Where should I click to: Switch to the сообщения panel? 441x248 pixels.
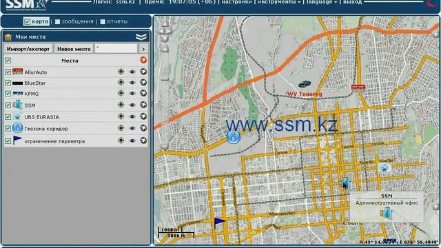[x=74, y=21]
